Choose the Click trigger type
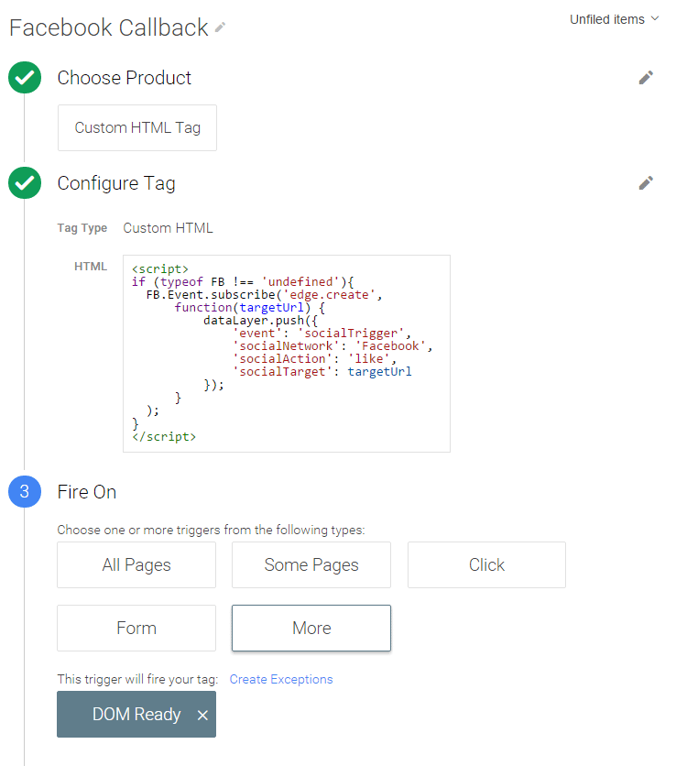This screenshot has height=766, width=676. [x=486, y=564]
